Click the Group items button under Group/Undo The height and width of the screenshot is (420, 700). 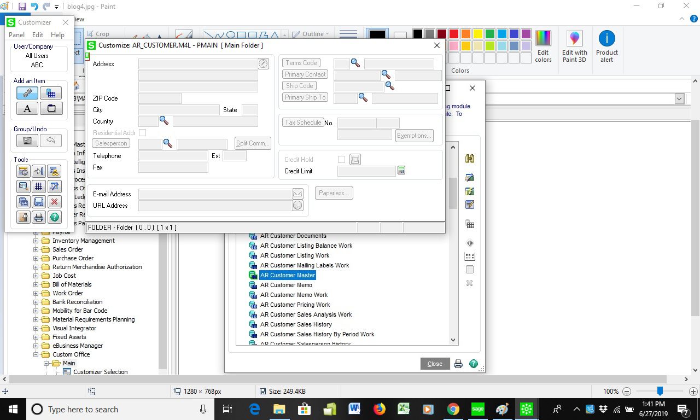(27, 141)
